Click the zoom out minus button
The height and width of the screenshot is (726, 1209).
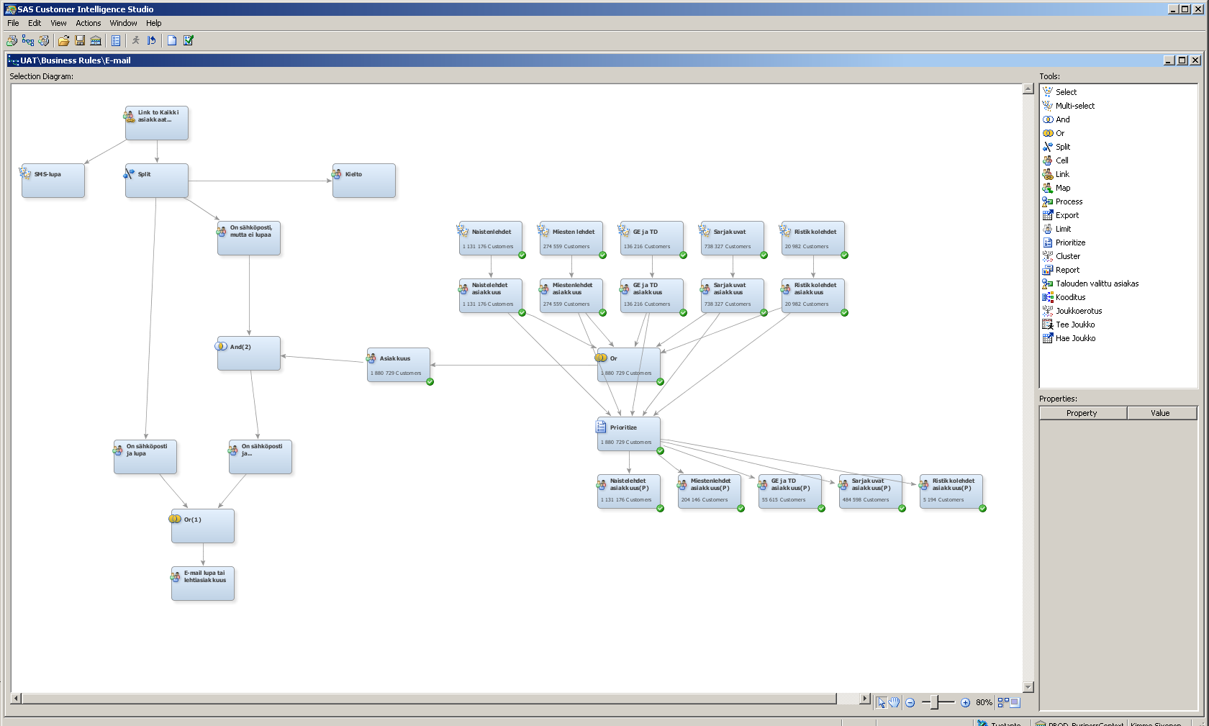pyautogui.click(x=910, y=702)
